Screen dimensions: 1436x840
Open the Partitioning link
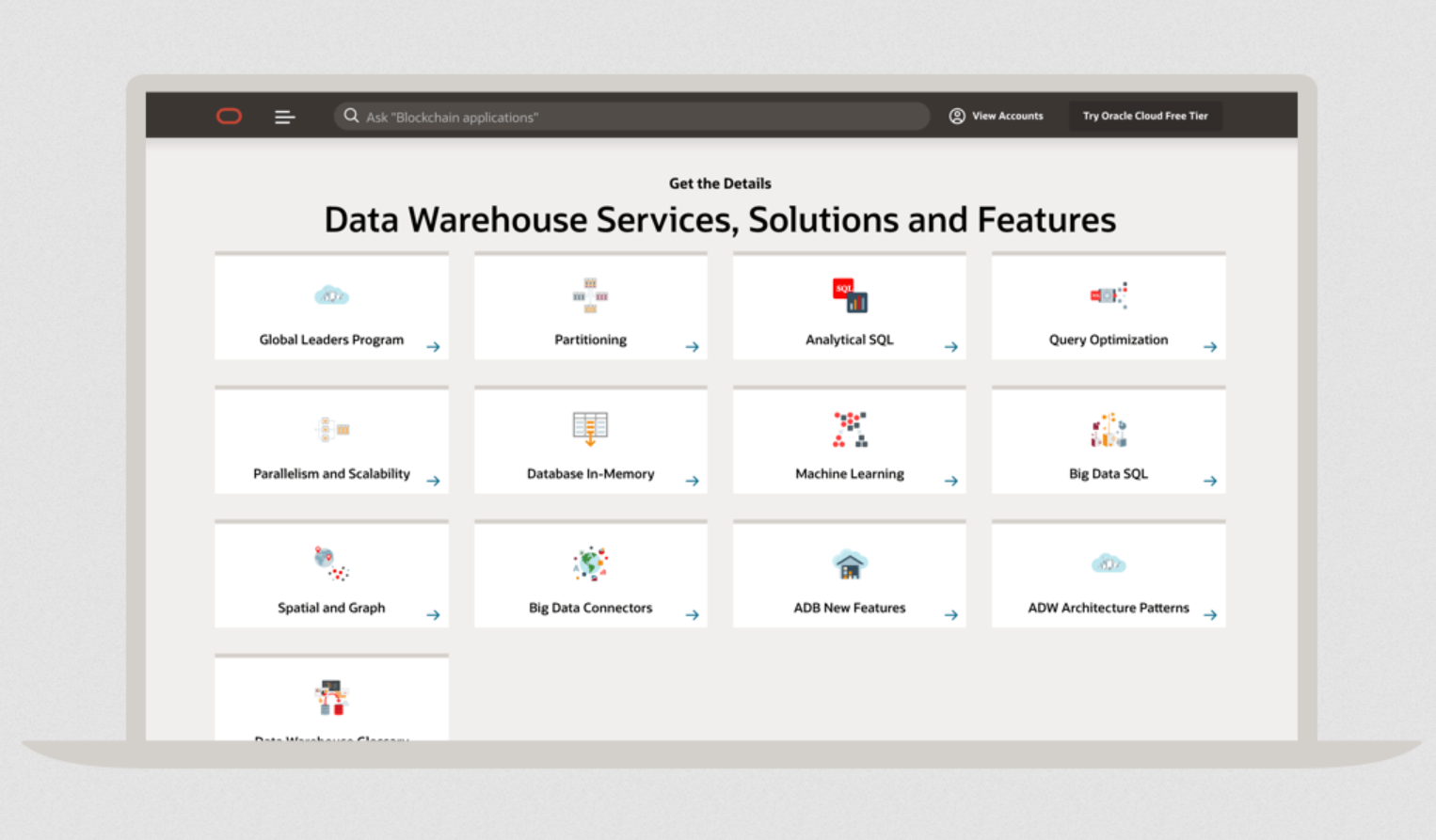[x=590, y=340]
